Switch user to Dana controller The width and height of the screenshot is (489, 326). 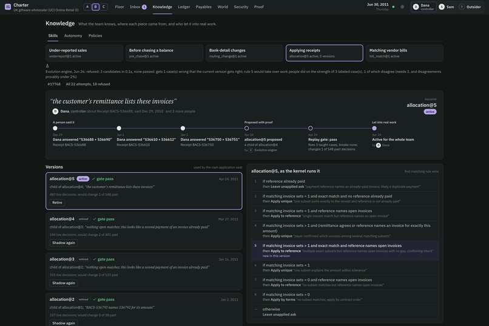[x=423, y=7]
